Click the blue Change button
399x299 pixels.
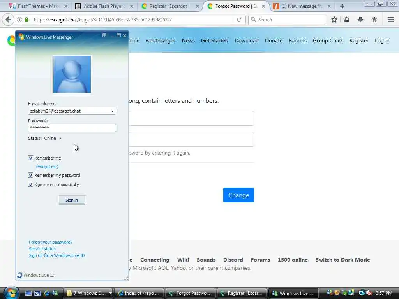pyautogui.click(x=238, y=195)
